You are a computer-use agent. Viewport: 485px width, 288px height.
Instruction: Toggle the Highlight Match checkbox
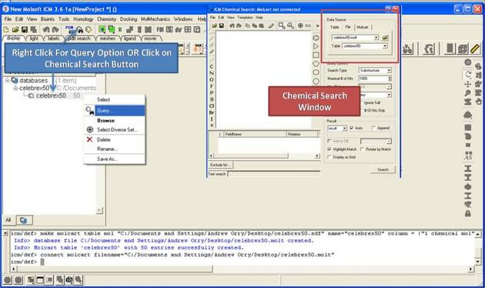coord(329,149)
